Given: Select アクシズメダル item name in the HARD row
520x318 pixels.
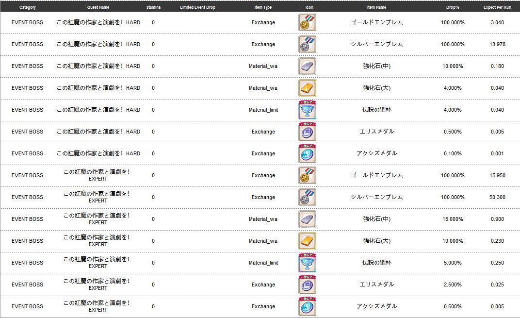Looking at the screenshot, I should pyautogui.click(x=377, y=153).
